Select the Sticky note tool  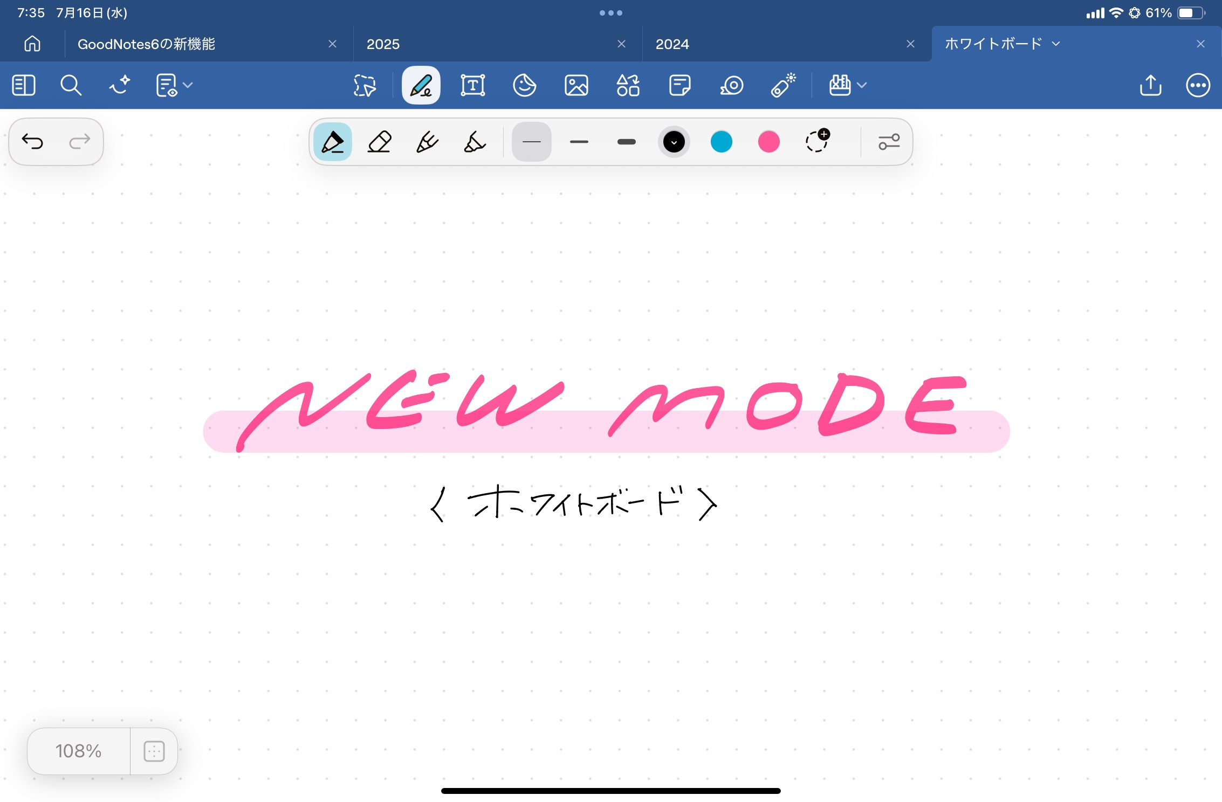[x=679, y=85]
